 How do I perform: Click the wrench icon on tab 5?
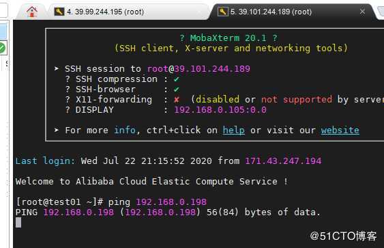pyautogui.click(x=222, y=12)
